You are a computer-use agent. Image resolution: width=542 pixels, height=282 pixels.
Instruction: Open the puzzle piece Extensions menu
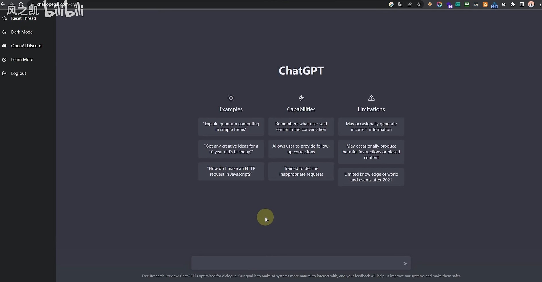pos(513,4)
